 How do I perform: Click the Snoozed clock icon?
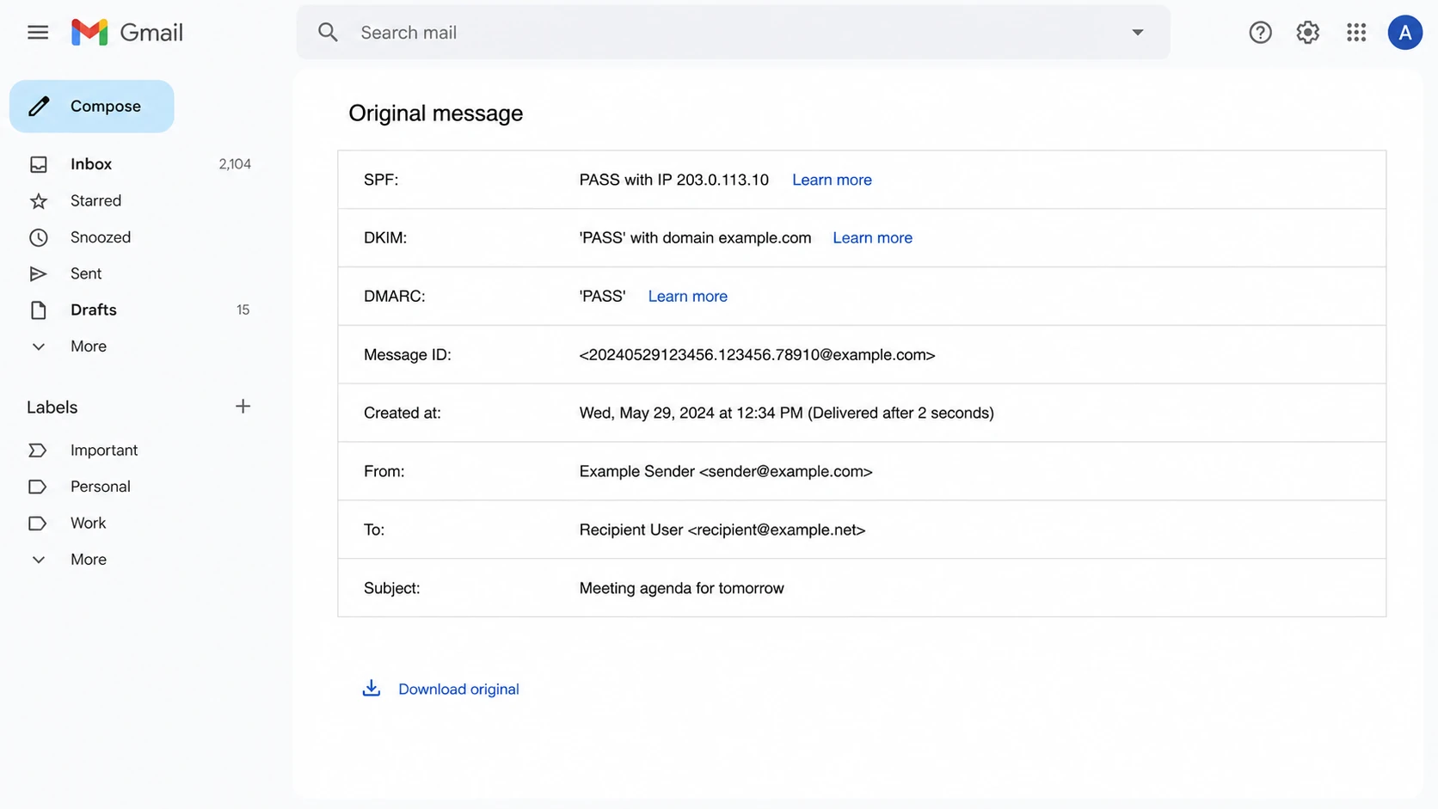click(38, 237)
